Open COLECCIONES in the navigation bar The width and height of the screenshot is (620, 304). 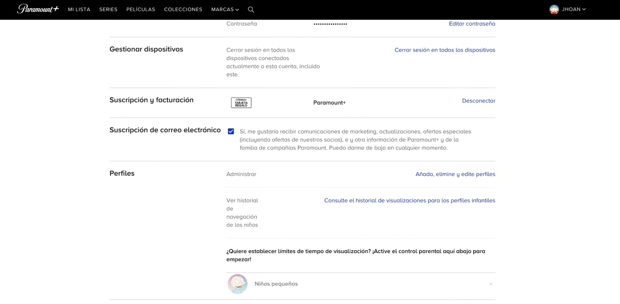point(183,10)
